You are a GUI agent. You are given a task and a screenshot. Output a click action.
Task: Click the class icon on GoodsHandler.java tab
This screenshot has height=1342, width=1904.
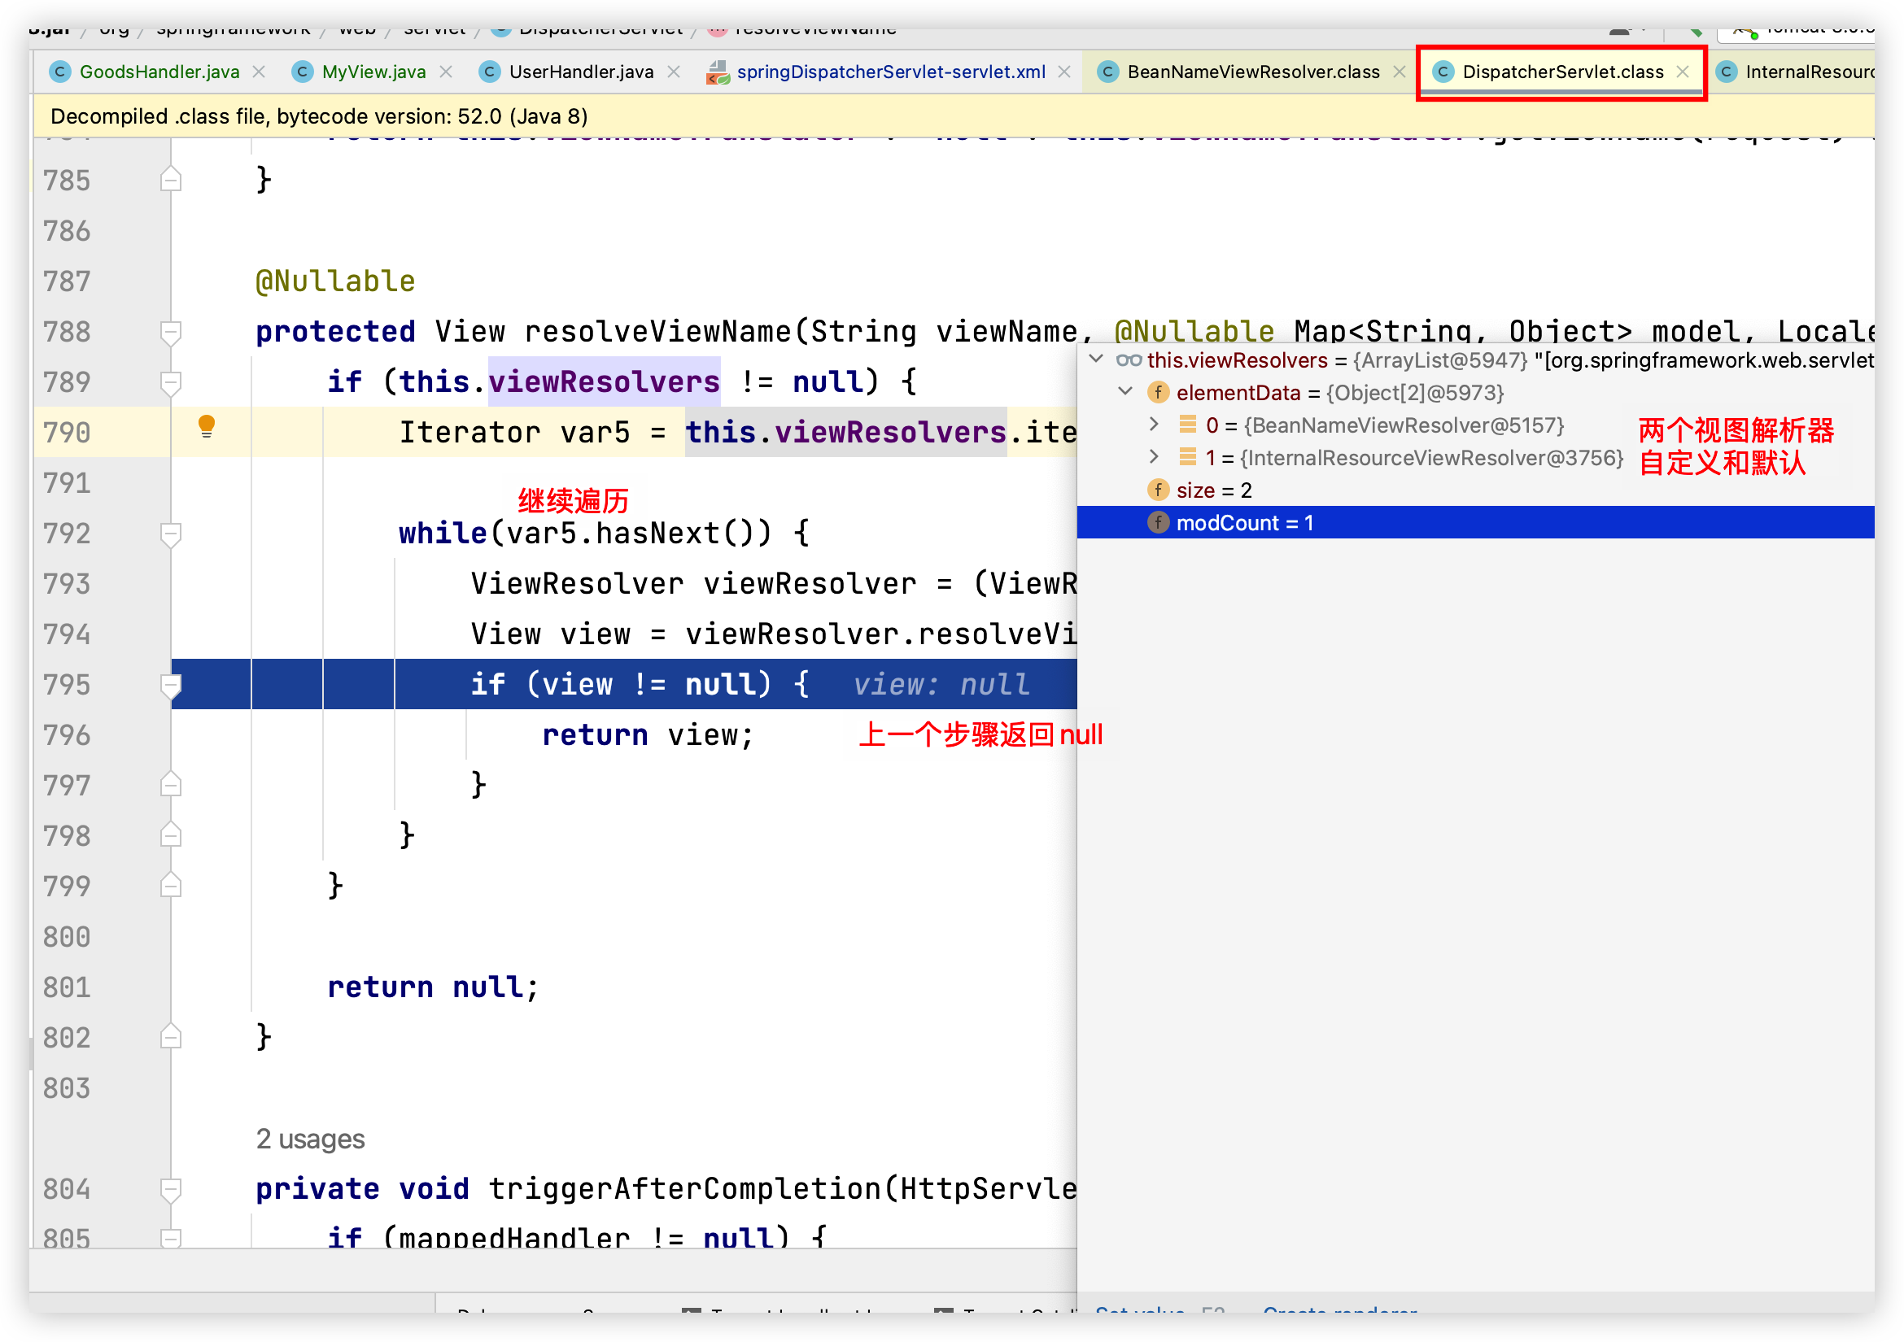59,72
